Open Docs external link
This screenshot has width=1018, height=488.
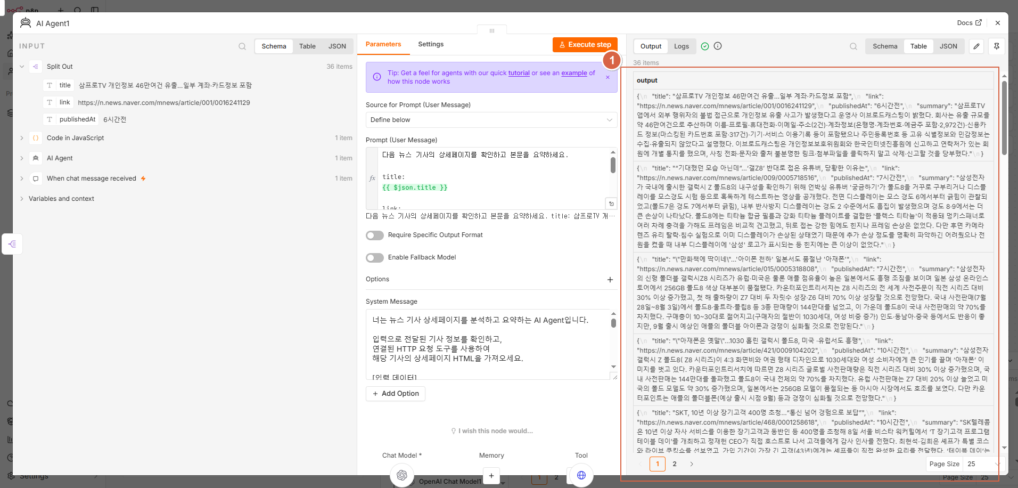969,23
